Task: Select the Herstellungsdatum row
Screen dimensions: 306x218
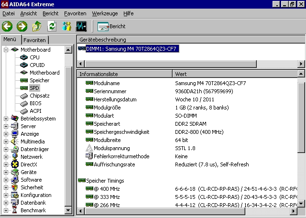Action: point(187,99)
